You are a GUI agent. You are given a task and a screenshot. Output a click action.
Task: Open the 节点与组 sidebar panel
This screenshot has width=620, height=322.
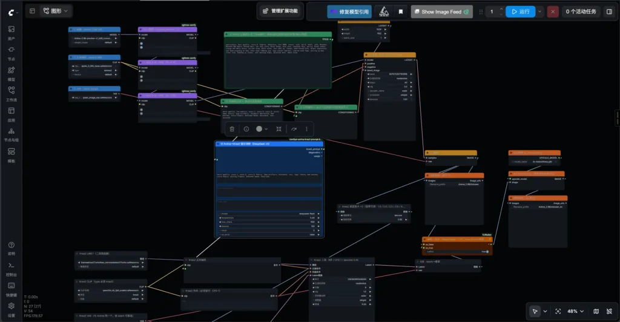coord(11,135)
